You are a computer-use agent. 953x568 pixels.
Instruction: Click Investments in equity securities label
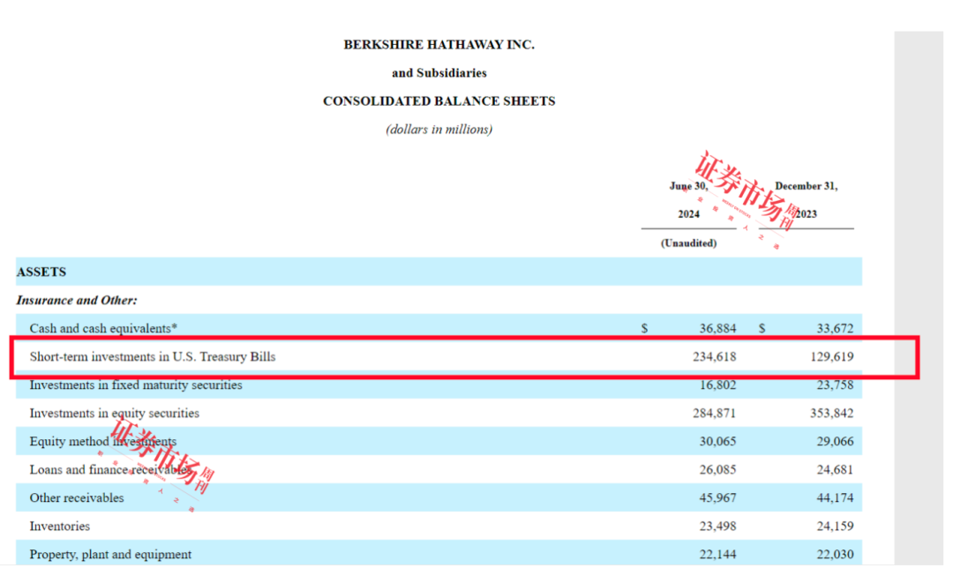tap(114, 413)
